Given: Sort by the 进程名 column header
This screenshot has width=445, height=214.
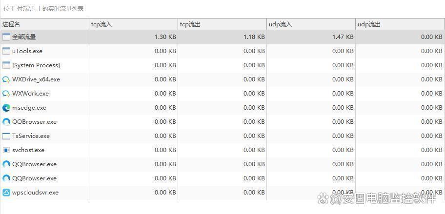Looking at the screenshot, I should (45, 24).
